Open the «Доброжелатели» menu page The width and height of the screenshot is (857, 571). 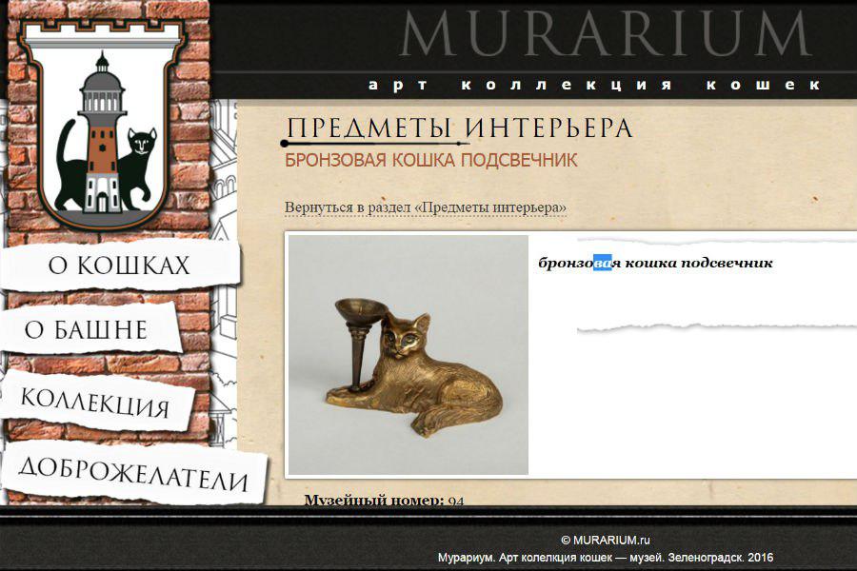click(x=133, y=473)
